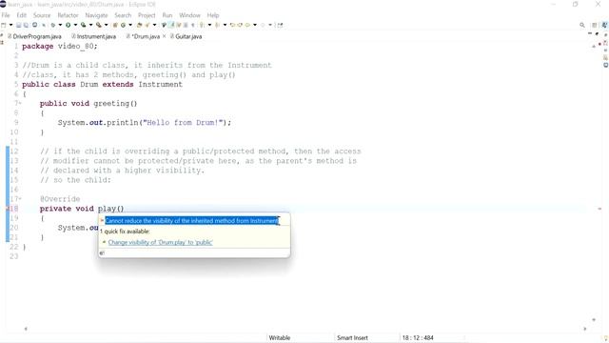
Task: Toggle Breadcrumb in the toolbar
Action: click(x=164, y=25)
